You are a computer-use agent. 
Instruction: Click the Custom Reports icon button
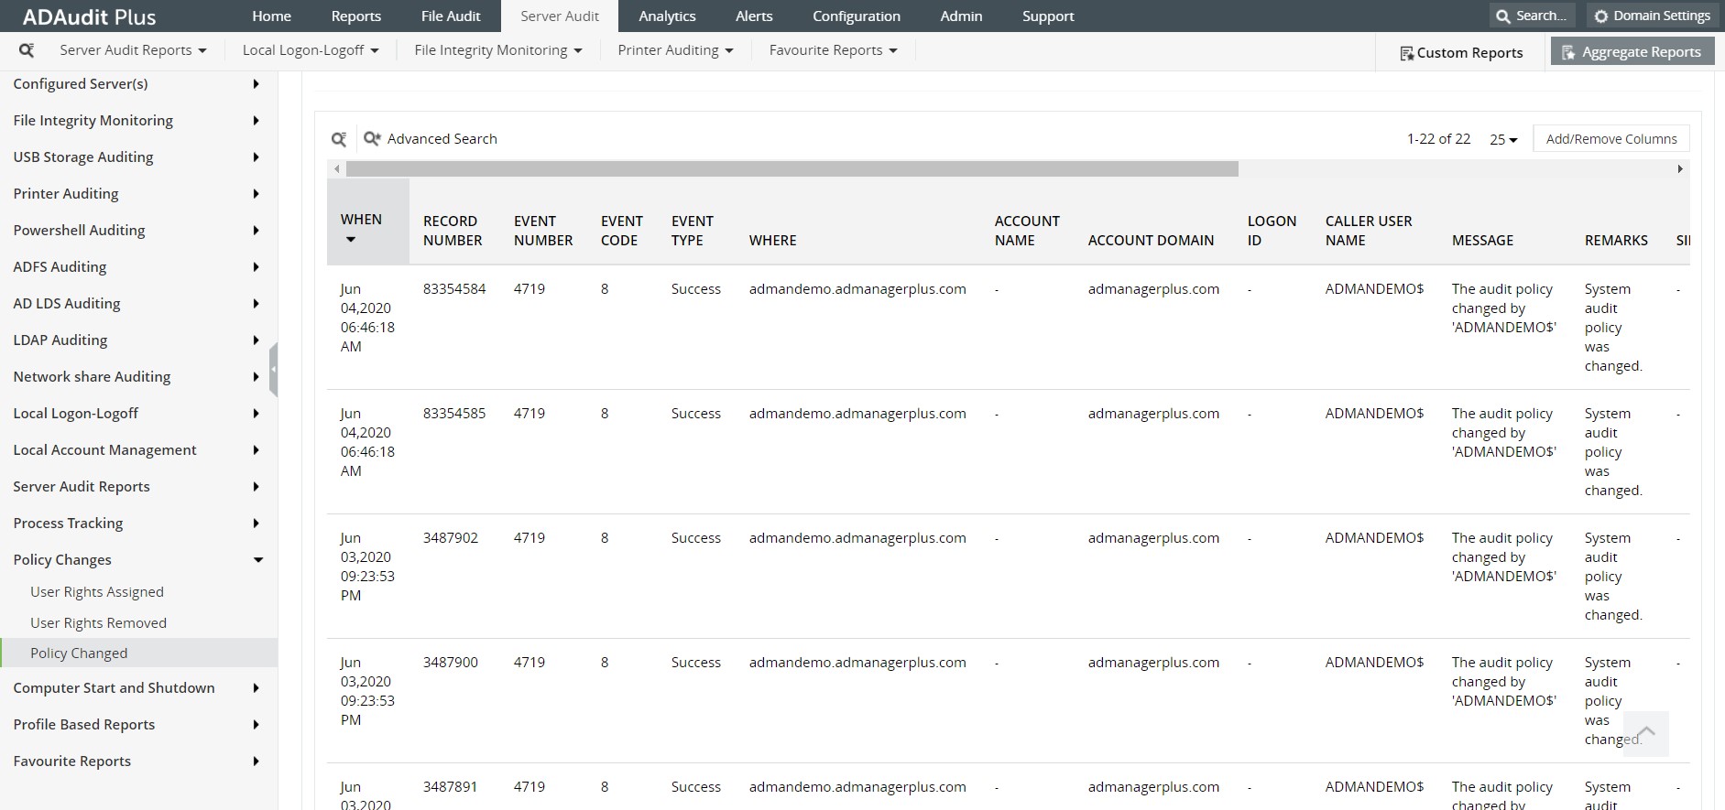tap(1461, 53)
